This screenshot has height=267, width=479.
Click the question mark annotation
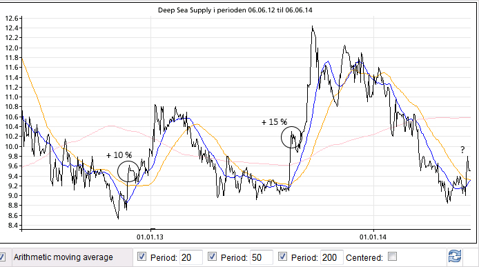[462, 150]
